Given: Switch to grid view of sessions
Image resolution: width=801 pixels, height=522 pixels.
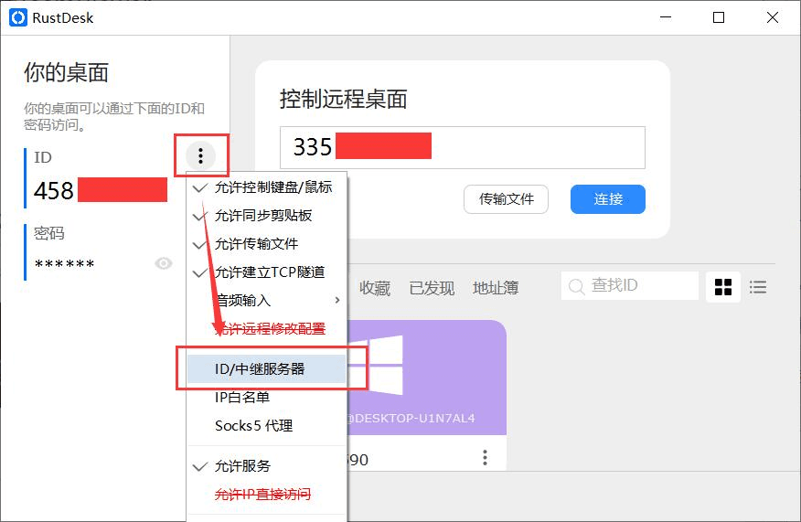Looking at the screenshot, I should [723, 286].
